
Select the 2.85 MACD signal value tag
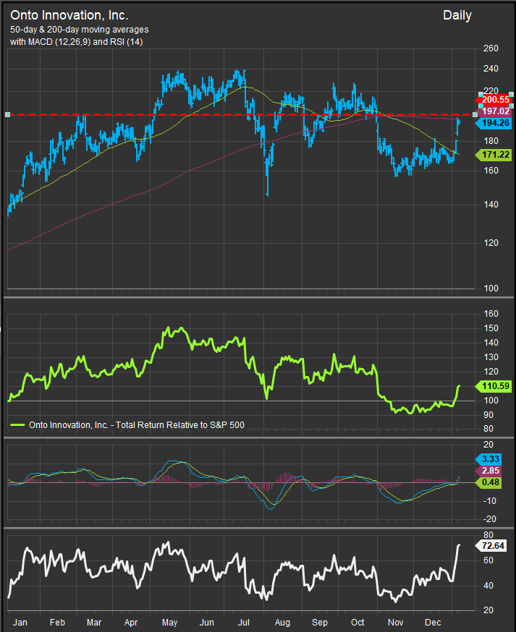489,471
